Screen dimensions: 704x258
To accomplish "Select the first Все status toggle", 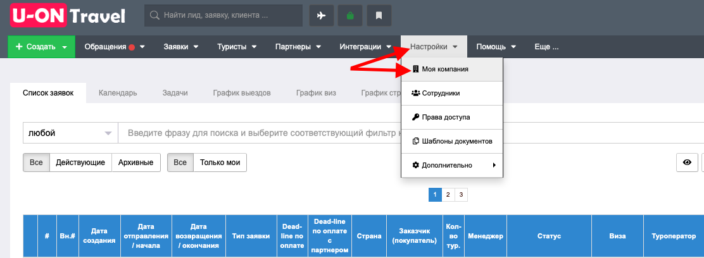I will (x=36, y=163).
